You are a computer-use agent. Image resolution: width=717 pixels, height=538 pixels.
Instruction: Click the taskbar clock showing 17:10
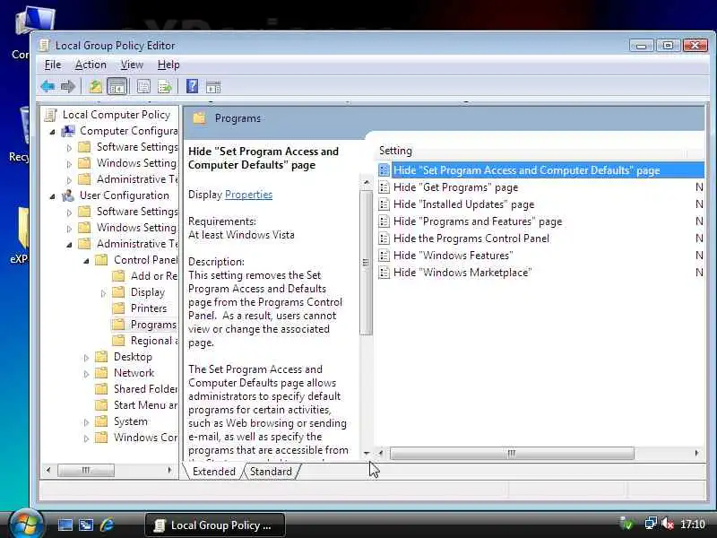(x=692, y=524)
